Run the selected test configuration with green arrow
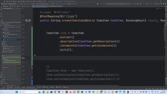This screenshot has height=94, width=167. coord(134,4)
